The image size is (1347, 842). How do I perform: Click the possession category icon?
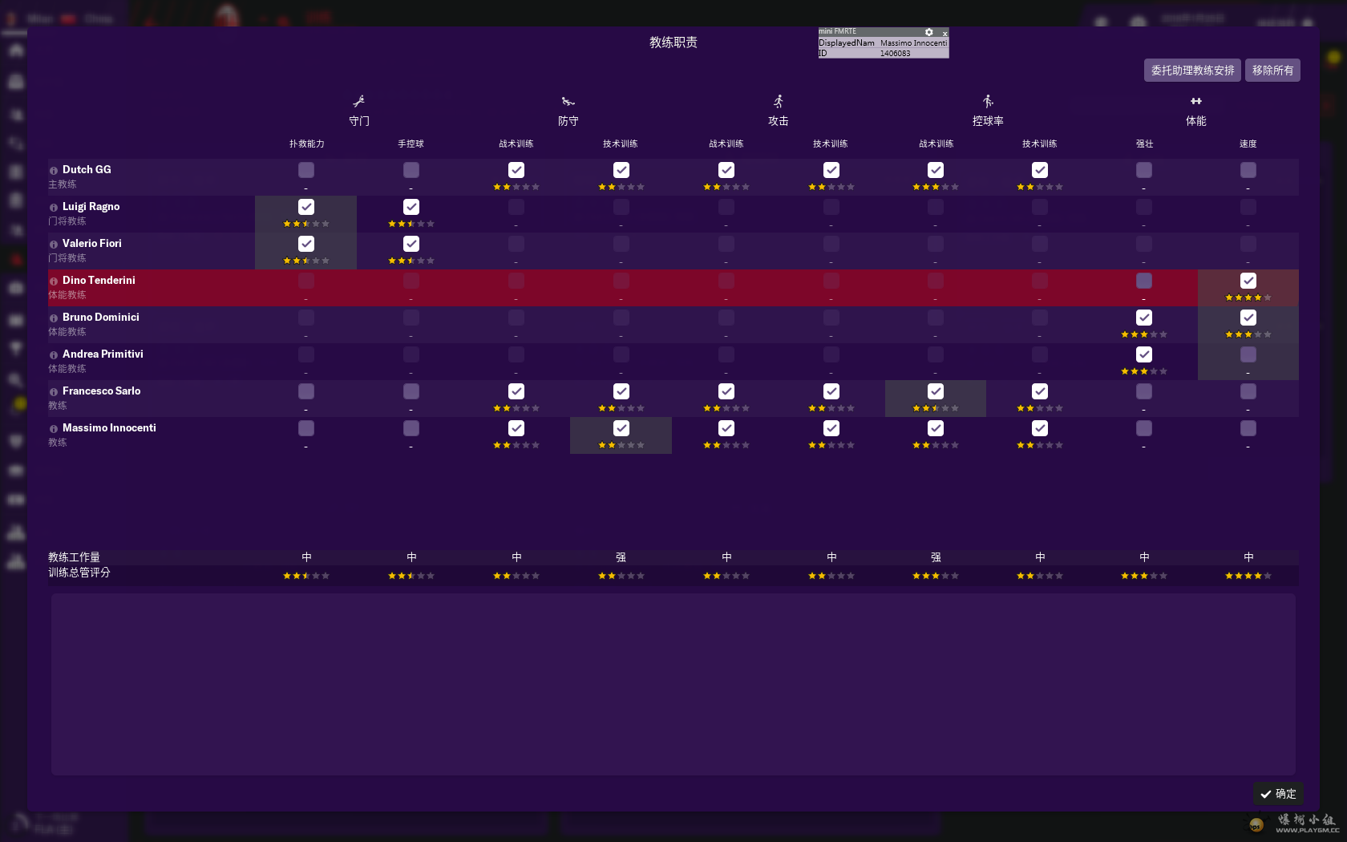coord(988,101)
